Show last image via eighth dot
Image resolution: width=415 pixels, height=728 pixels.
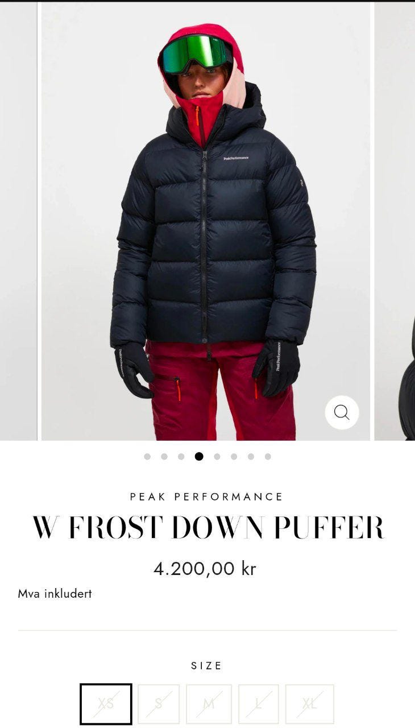(268, 456)
